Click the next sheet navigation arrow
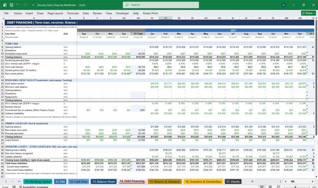318x188 pixels. (12, 182)
